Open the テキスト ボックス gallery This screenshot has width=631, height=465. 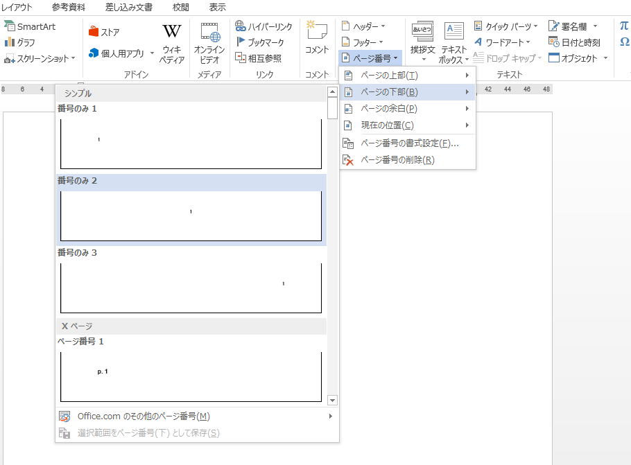pyautogui.click(x=453, y=42)
